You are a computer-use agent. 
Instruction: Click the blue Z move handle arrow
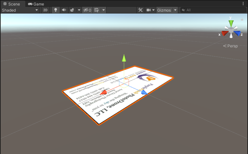coord(144,92)
